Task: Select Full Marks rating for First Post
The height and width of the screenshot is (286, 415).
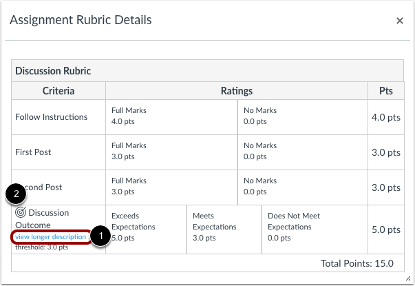Action: coord(171,152)
